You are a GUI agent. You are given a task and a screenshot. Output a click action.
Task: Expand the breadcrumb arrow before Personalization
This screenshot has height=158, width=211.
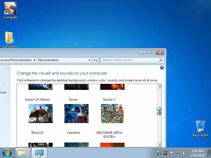point(35,60)
